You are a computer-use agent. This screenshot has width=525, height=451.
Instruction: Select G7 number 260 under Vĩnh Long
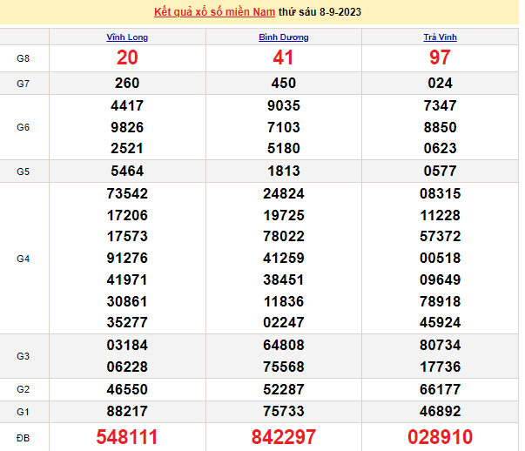click(127, 84)
